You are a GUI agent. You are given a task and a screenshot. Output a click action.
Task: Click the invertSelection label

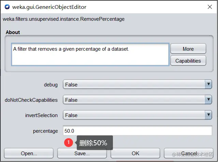pos(41,115)
